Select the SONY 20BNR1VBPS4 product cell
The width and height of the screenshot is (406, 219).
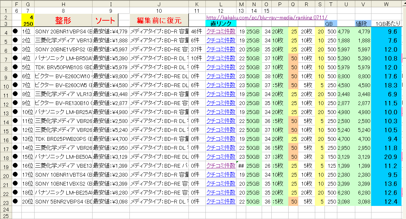(x=63, y=32)
